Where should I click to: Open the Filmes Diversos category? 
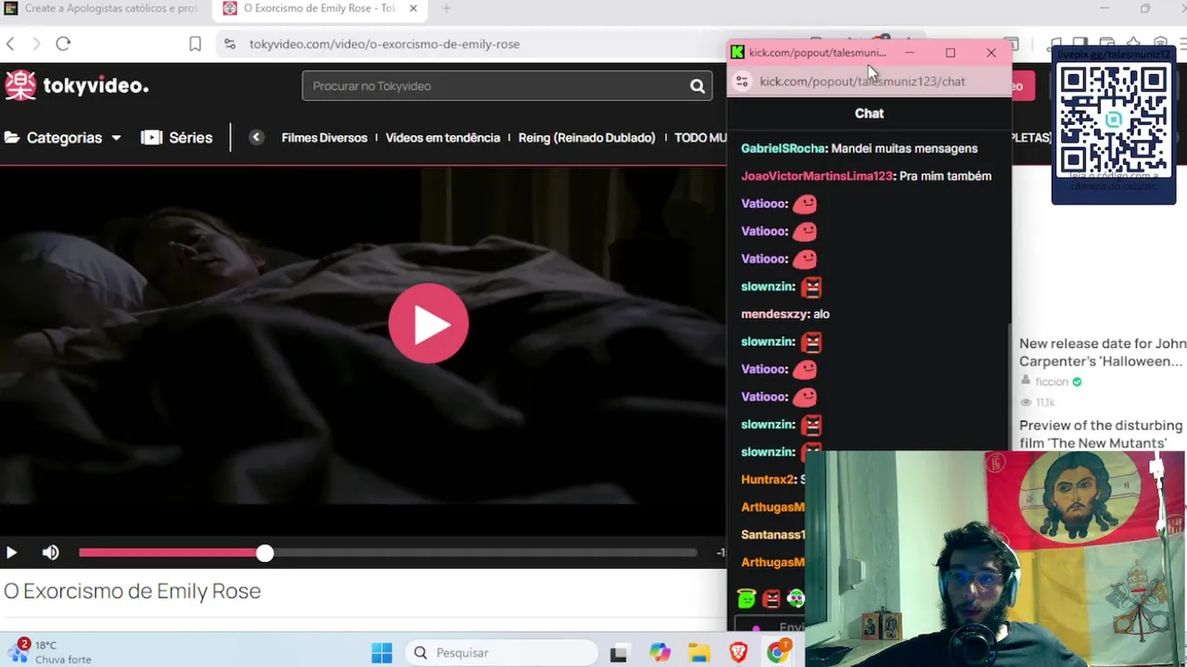[x=325, y=137]
